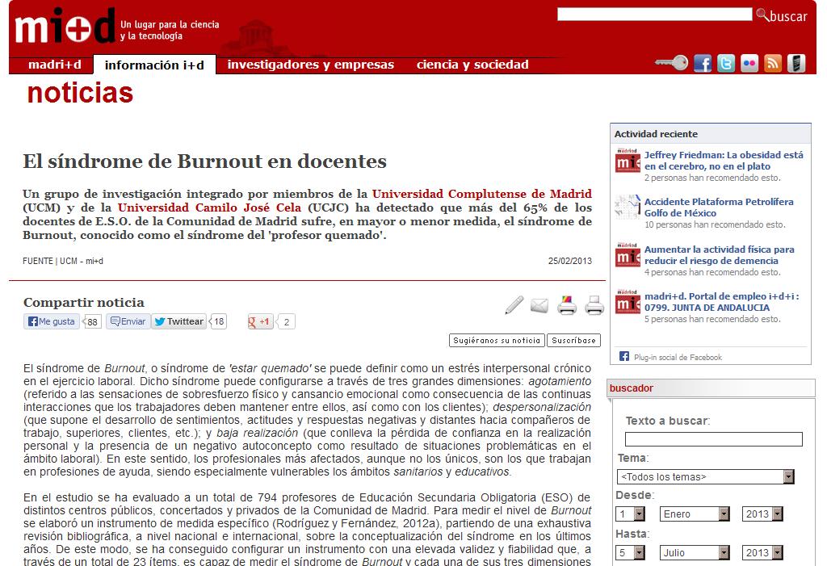The width and height of the screenshot is (827, 566).
Task: Click the Compartir noticia heading
Action: point(84,302)
